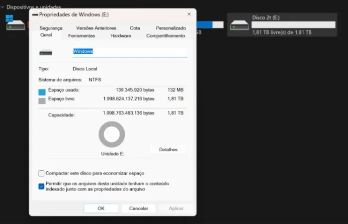Open the Compartilhamento tab
348x224 pixels.
[x=166, y=36]
